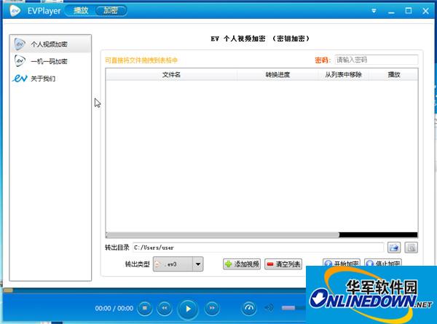Switch to the 加密 tab
The image size is (437, 324).
click(111, 11)
